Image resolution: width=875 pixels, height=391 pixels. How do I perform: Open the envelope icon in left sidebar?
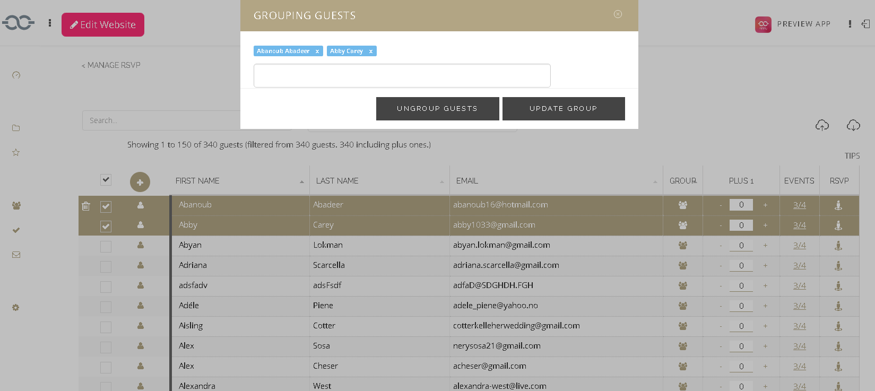coord(16,255)
